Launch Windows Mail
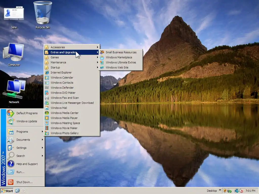The image size is (259, 194). pos(72,108)
